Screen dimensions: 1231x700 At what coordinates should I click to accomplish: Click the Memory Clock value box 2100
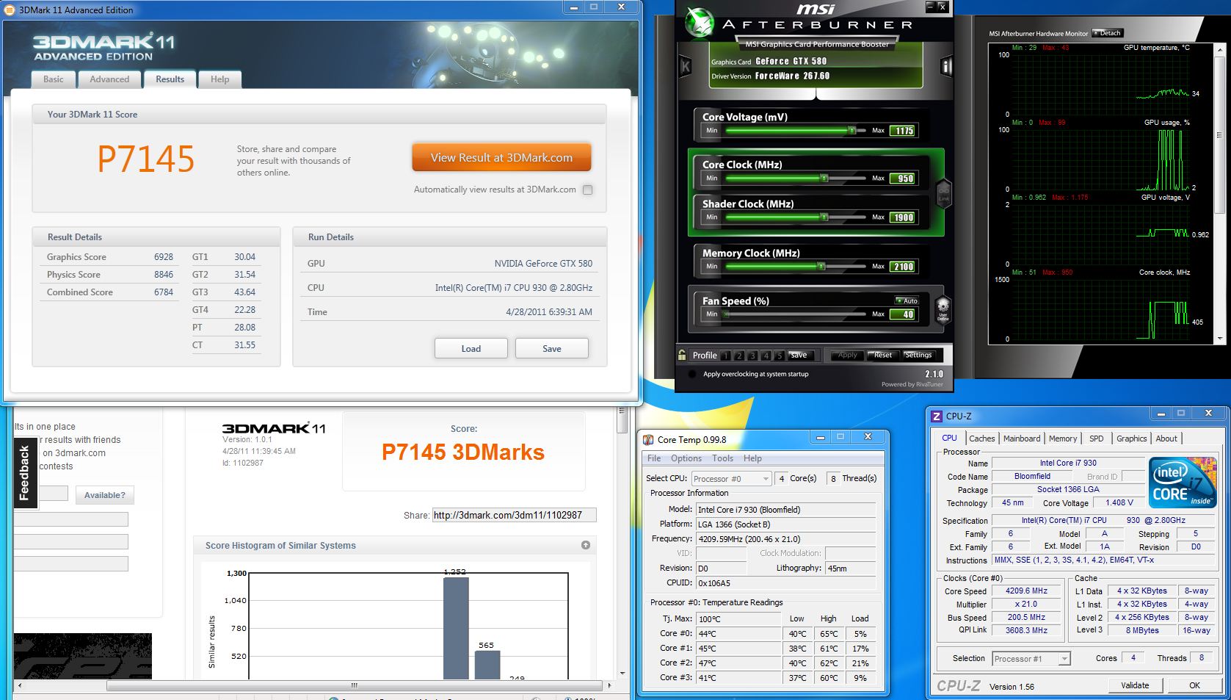click(902, 267)
